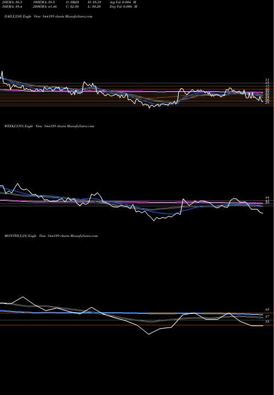Viewport: 274px width, 395px height.
Task: Click the 43 price label on monthly chart
Action: pos(267,309)
